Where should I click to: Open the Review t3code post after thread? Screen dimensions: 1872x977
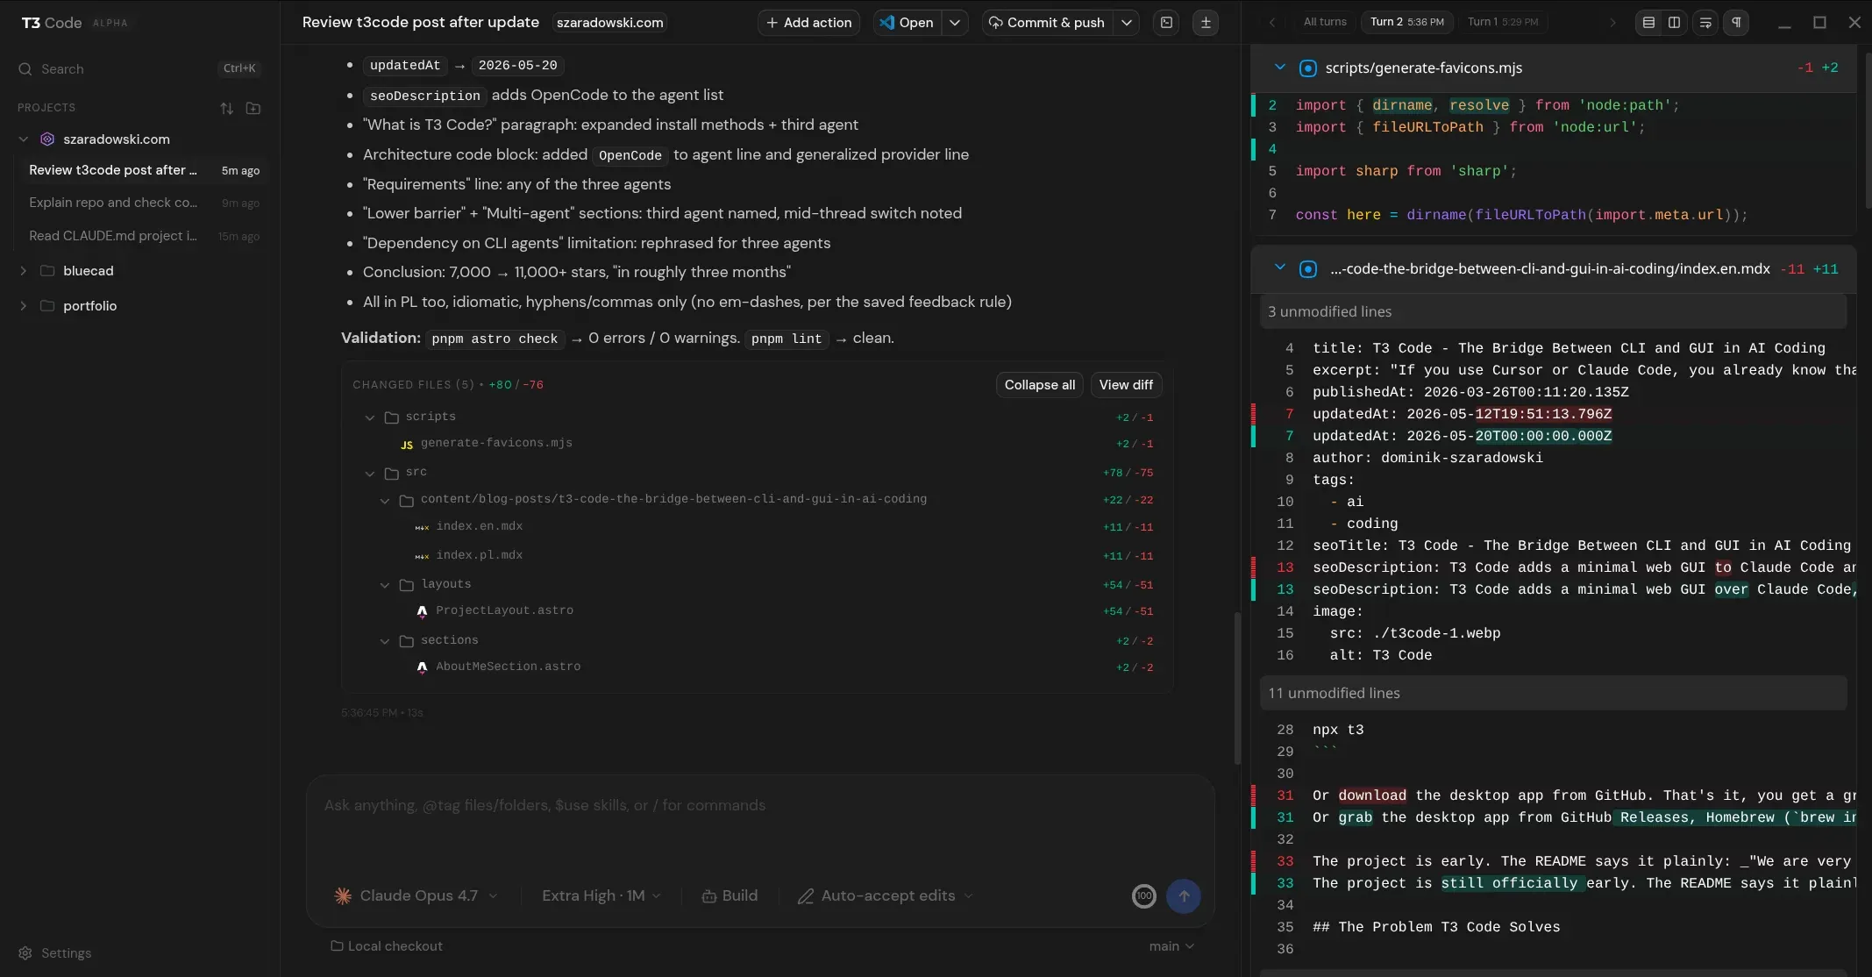click(x=143, y=170)
